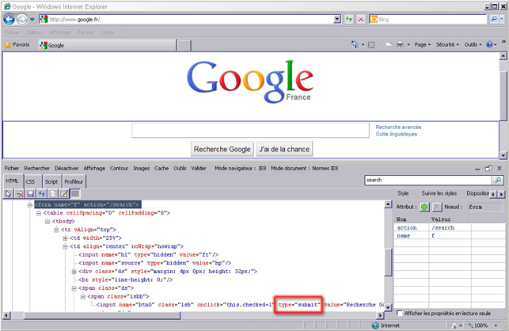Click the Save HTML floppy disk icon
Viewport: 509px width, 331px height.
click(x=31, y=194)
